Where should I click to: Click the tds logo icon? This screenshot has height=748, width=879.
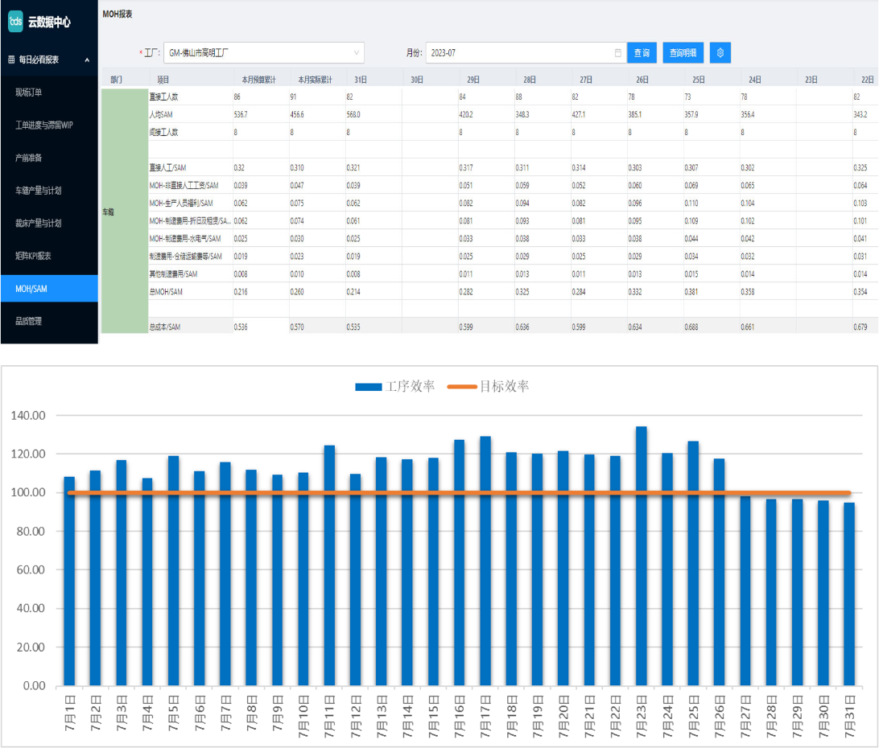coord(15,22)
